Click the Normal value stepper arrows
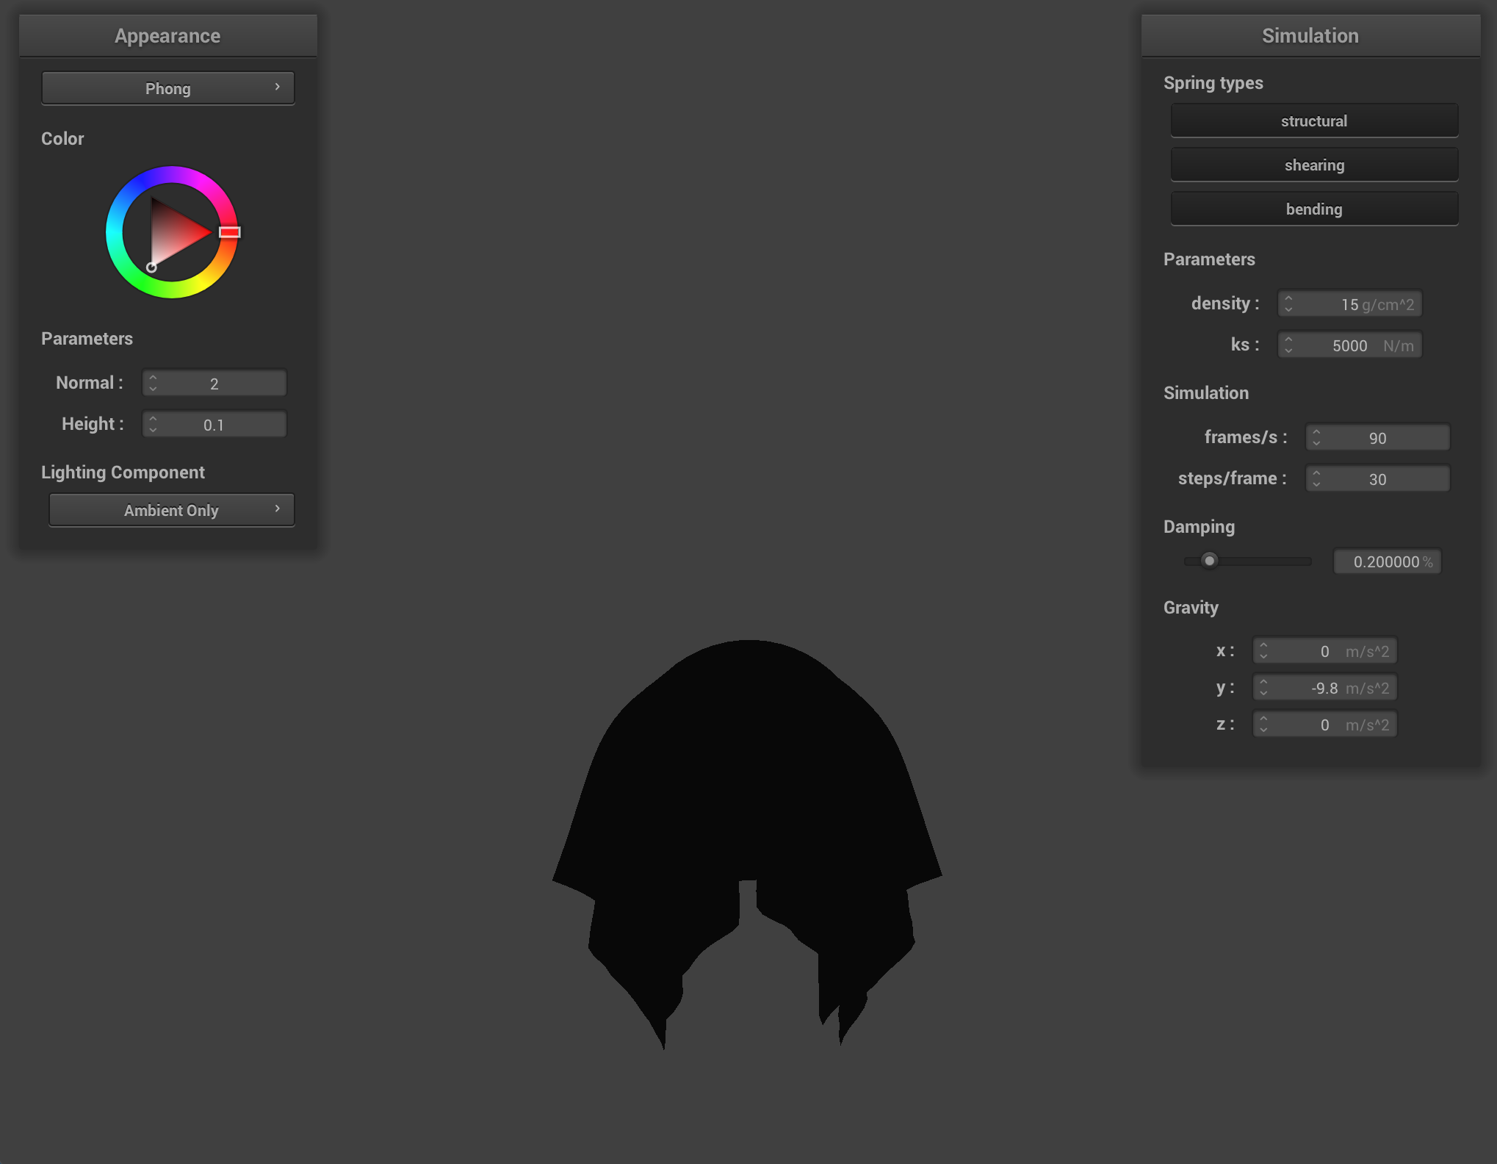 153,383
